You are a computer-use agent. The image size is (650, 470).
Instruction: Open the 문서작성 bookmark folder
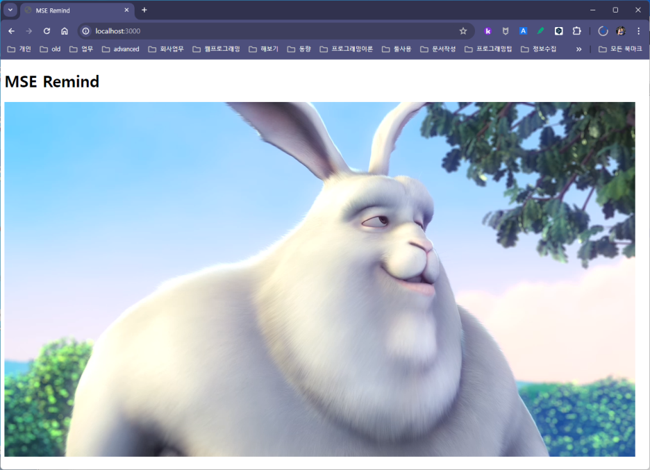[438, 49]
